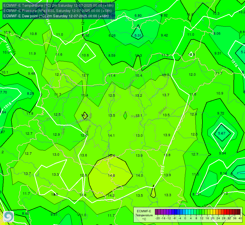Click the dark red 40°C legend swatch
The width and height of the screenshot is (245, 225).
pyautogui.click(x=239, y=212)
